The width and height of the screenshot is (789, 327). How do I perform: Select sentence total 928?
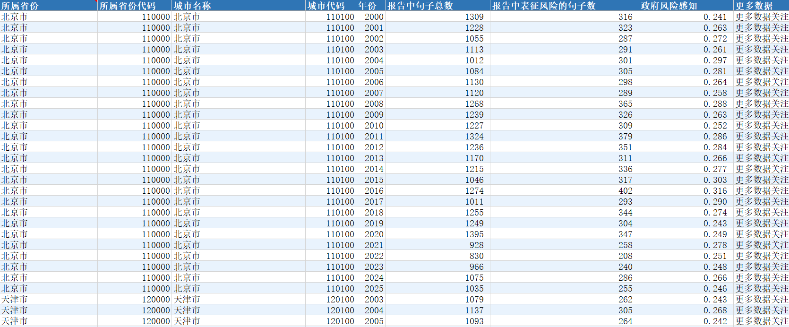point(477,245)
